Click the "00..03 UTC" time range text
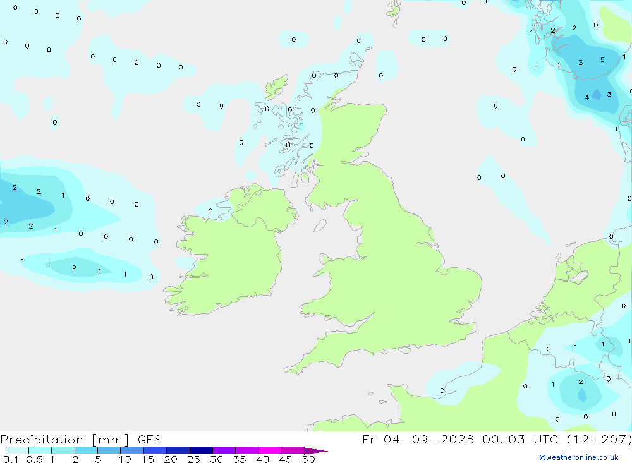The width and height of the screenshot is (632, 463). [521, 439]
